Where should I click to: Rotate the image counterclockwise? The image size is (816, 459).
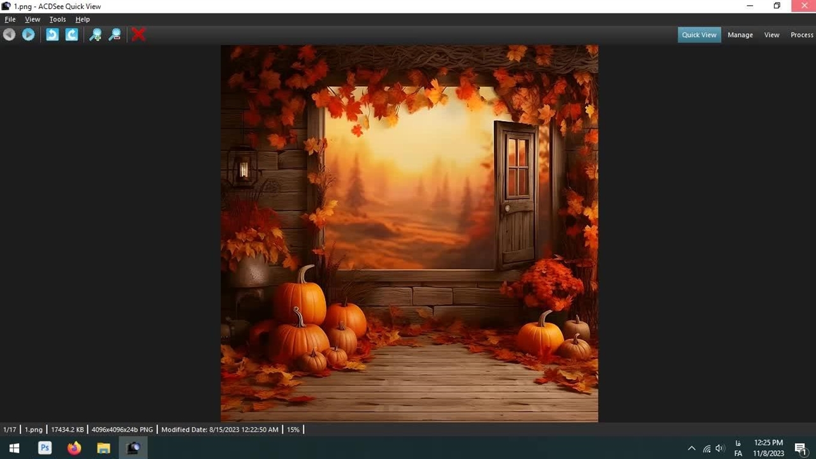click(x=52, y=34)
